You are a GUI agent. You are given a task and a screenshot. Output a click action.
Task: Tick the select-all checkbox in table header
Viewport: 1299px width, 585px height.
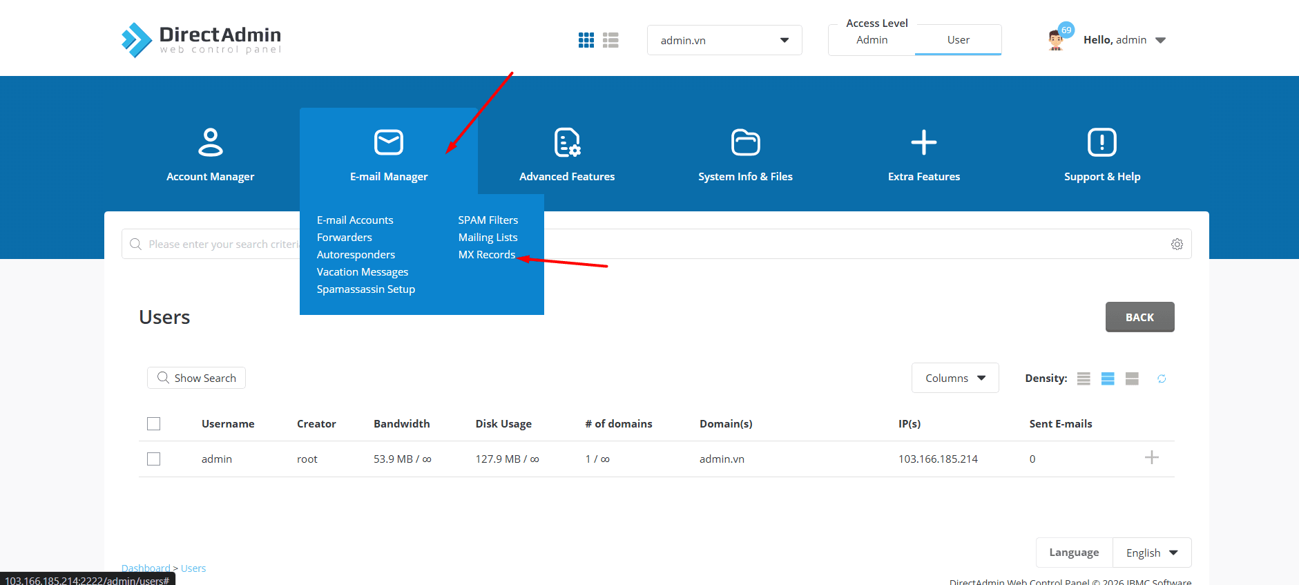pos(154,423)
